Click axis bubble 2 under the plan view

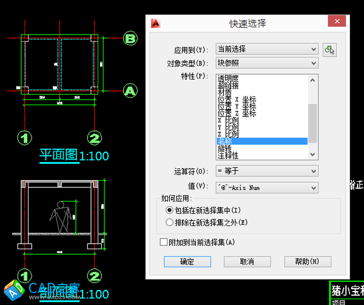[94, 138]
